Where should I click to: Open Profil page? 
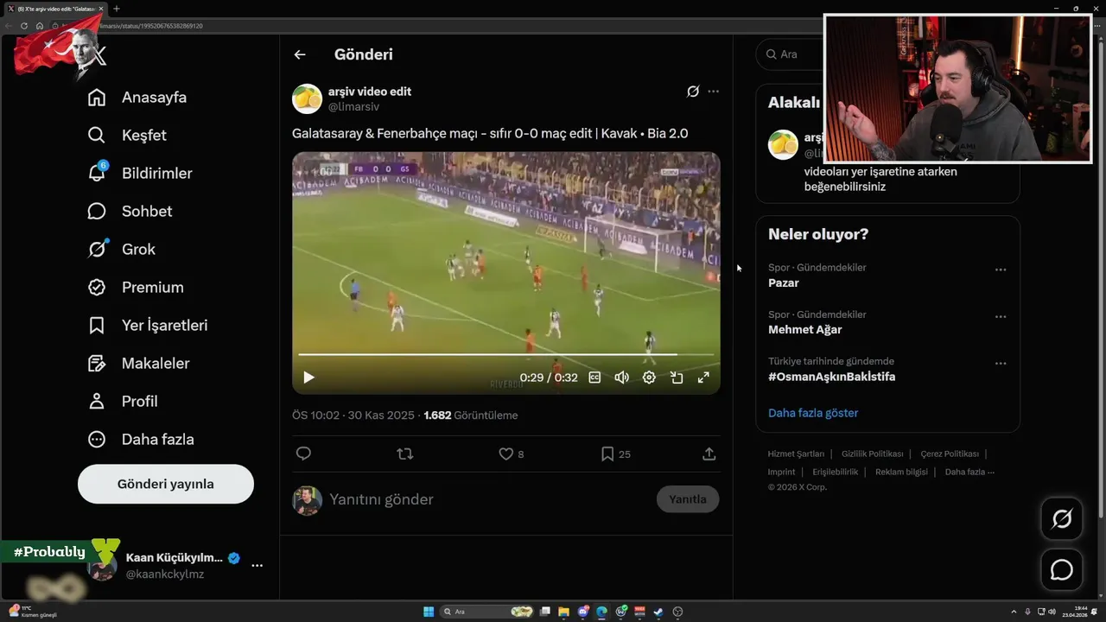(x=124, y=402)
